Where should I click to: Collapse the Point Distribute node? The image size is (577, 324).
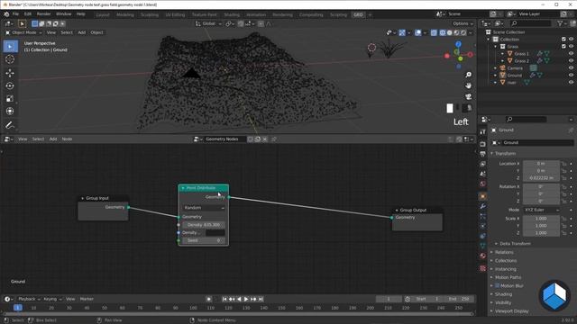click(183, 188)
